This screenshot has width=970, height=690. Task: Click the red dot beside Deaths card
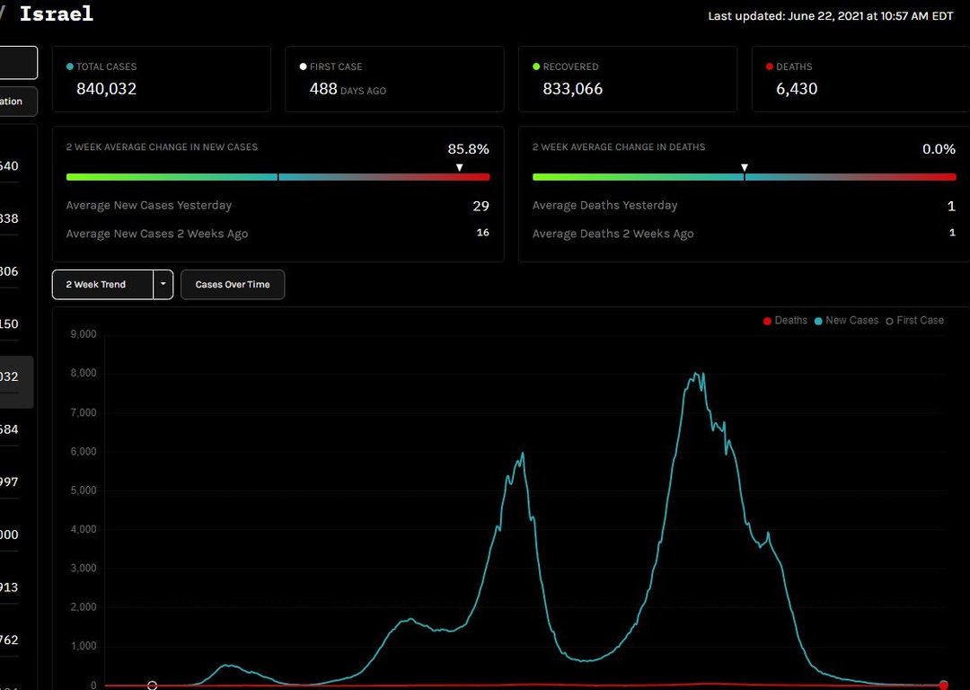pos(770,66)
